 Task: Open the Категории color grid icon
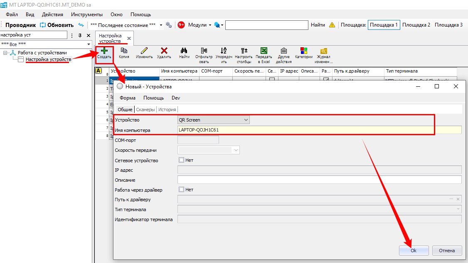coord(304,51)
